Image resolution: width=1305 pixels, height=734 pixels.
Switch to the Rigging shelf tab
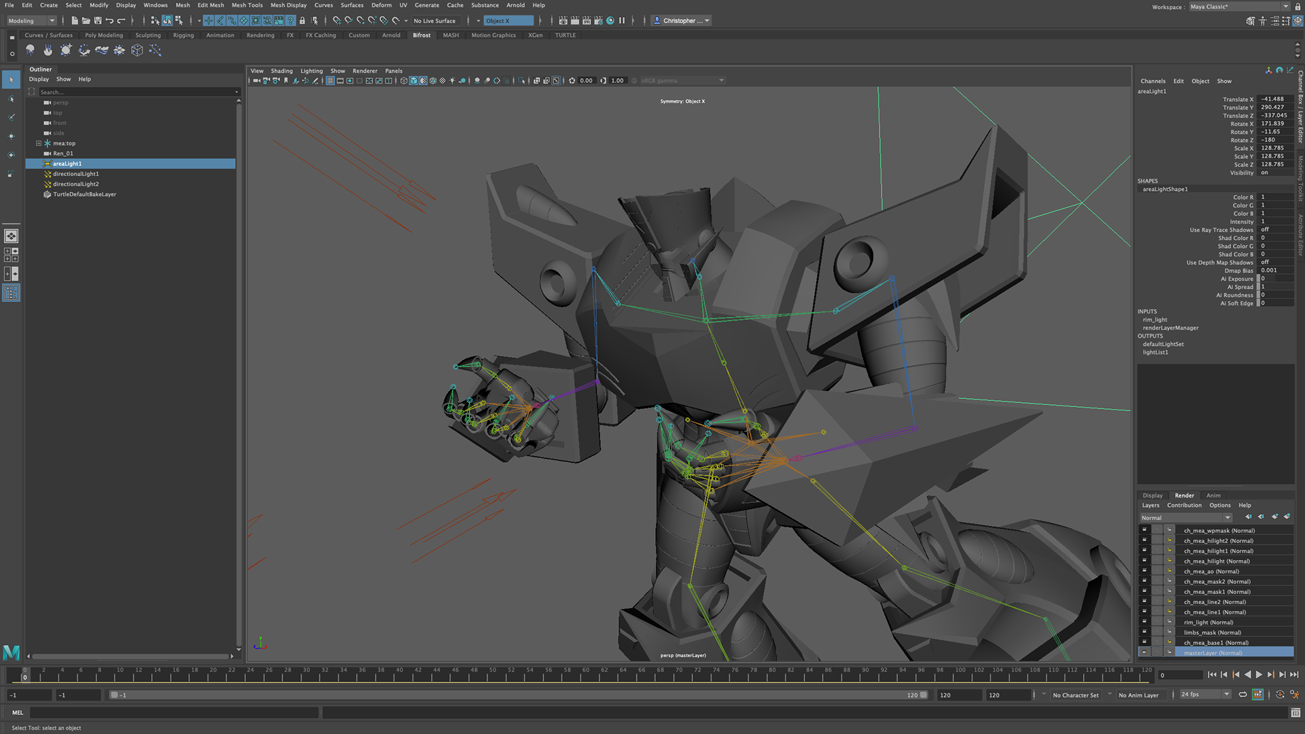[183, 35]
